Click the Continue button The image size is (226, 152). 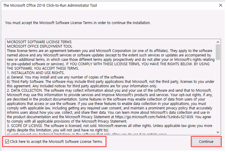206,142
